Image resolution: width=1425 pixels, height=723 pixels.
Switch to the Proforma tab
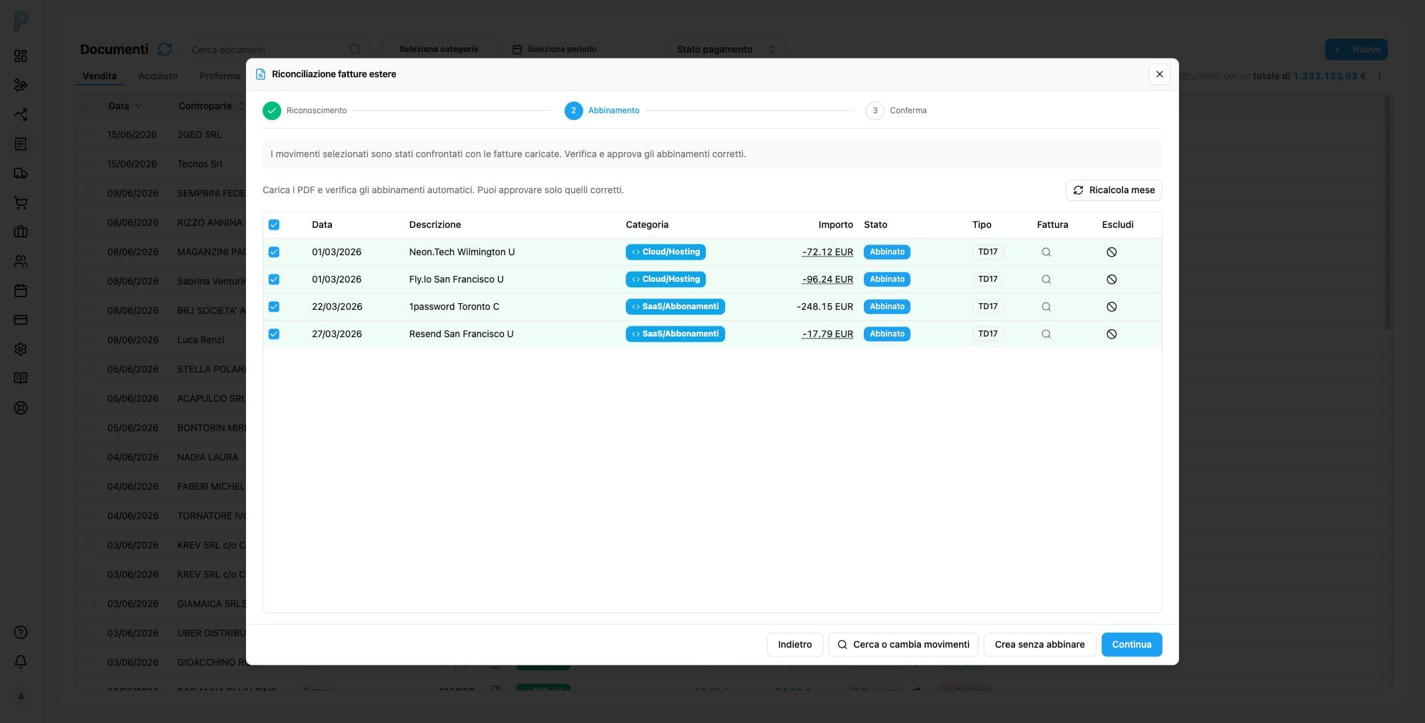click(220, 76)
